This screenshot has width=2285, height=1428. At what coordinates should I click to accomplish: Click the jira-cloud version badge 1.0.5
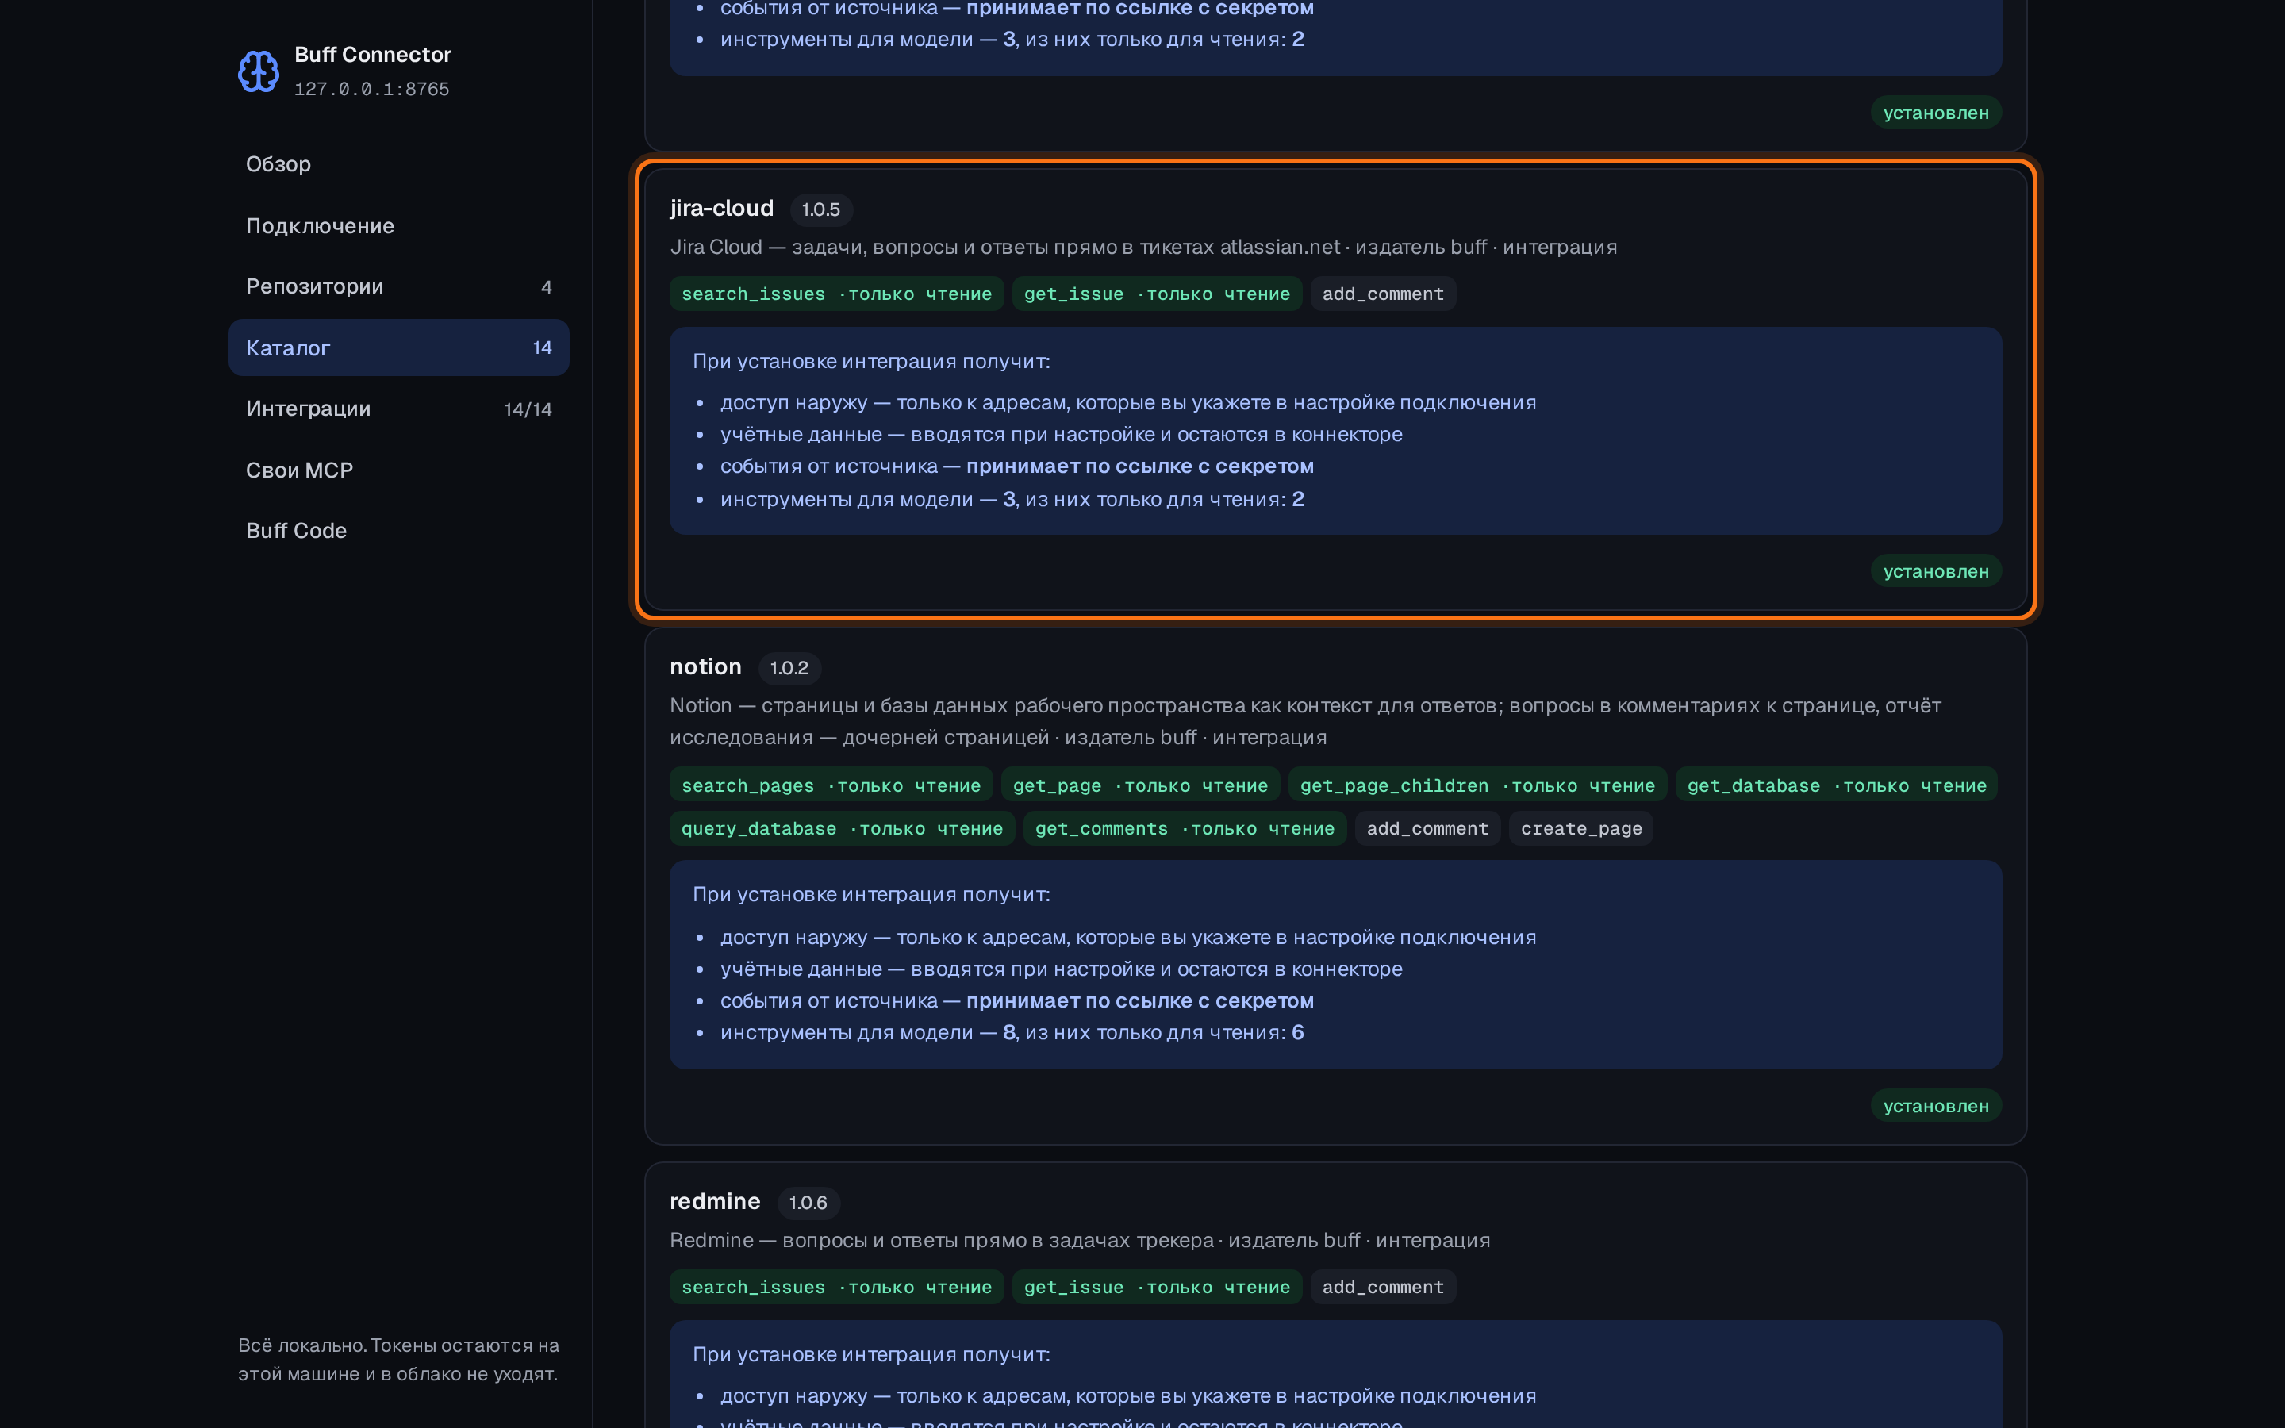click(x=820, y=209)
